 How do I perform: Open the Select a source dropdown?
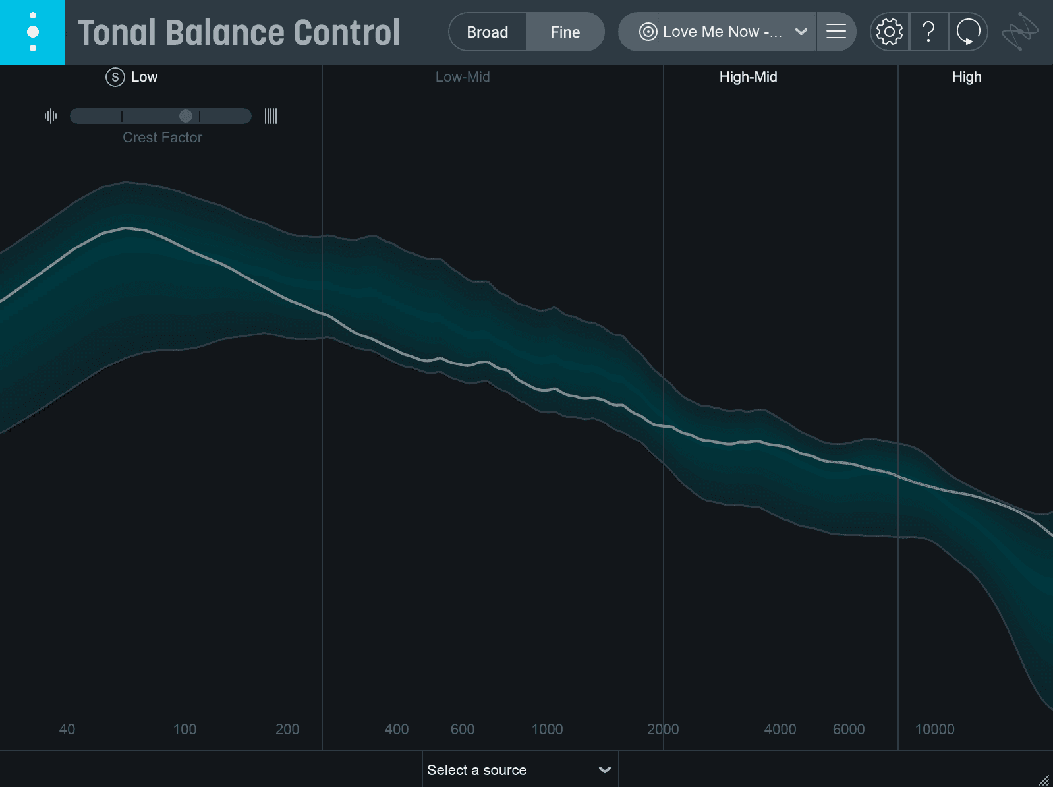[520, 770]
